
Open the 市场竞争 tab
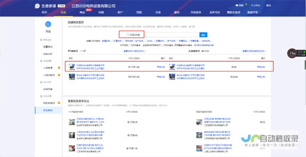[196, 13]
